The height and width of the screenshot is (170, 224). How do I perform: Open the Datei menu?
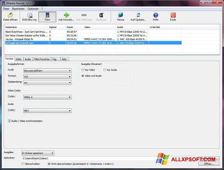point(6,9)
